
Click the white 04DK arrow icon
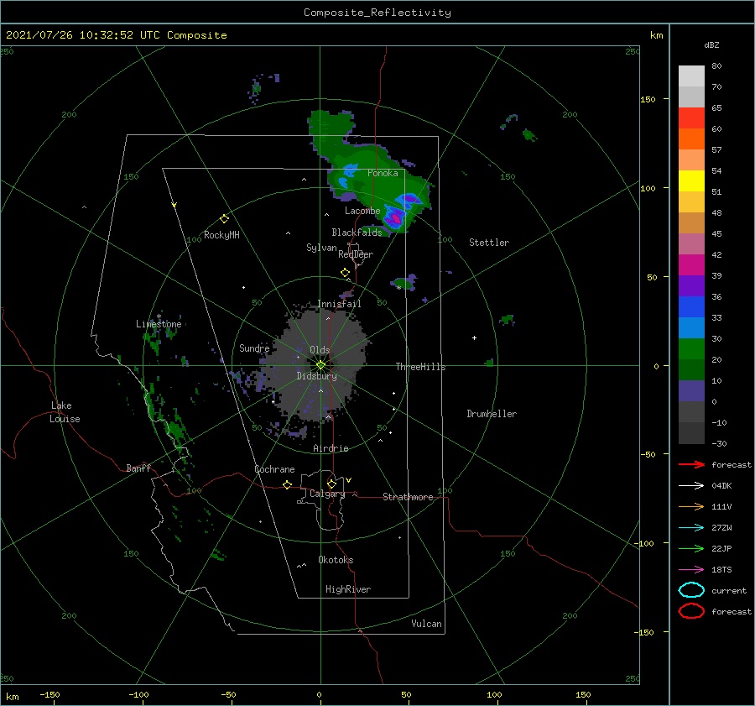[x=691, y=486]
